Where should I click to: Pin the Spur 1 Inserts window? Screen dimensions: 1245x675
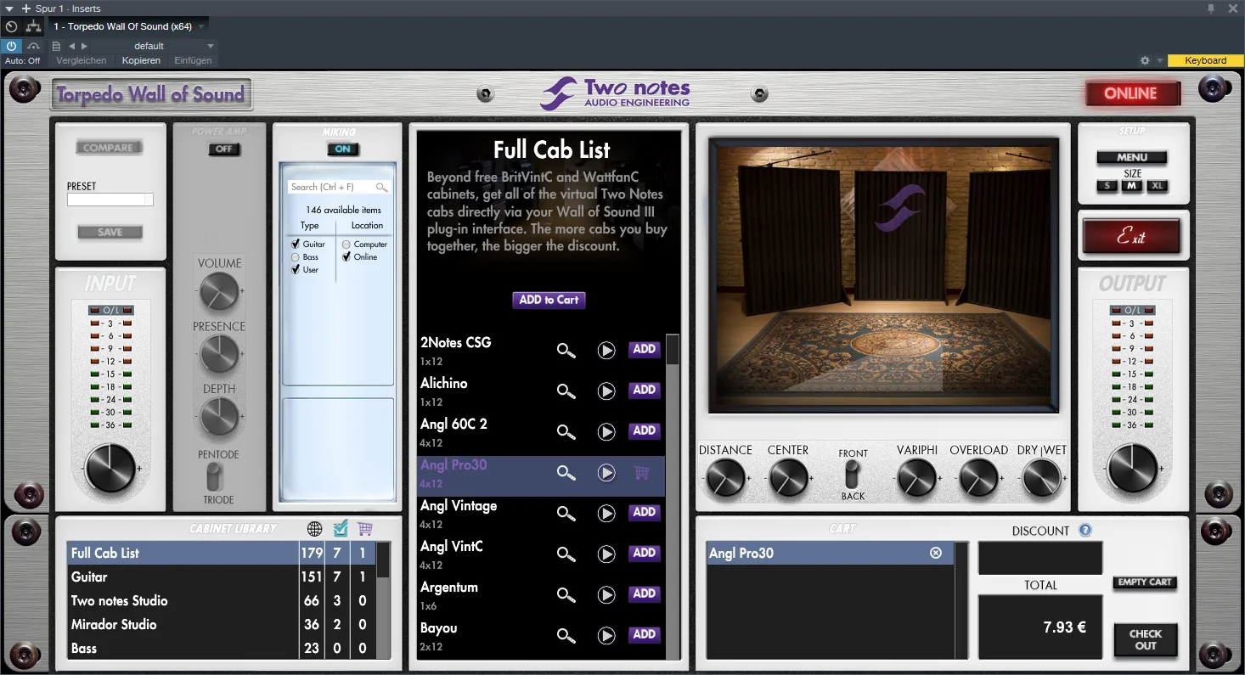click(x=1211, y=8)
